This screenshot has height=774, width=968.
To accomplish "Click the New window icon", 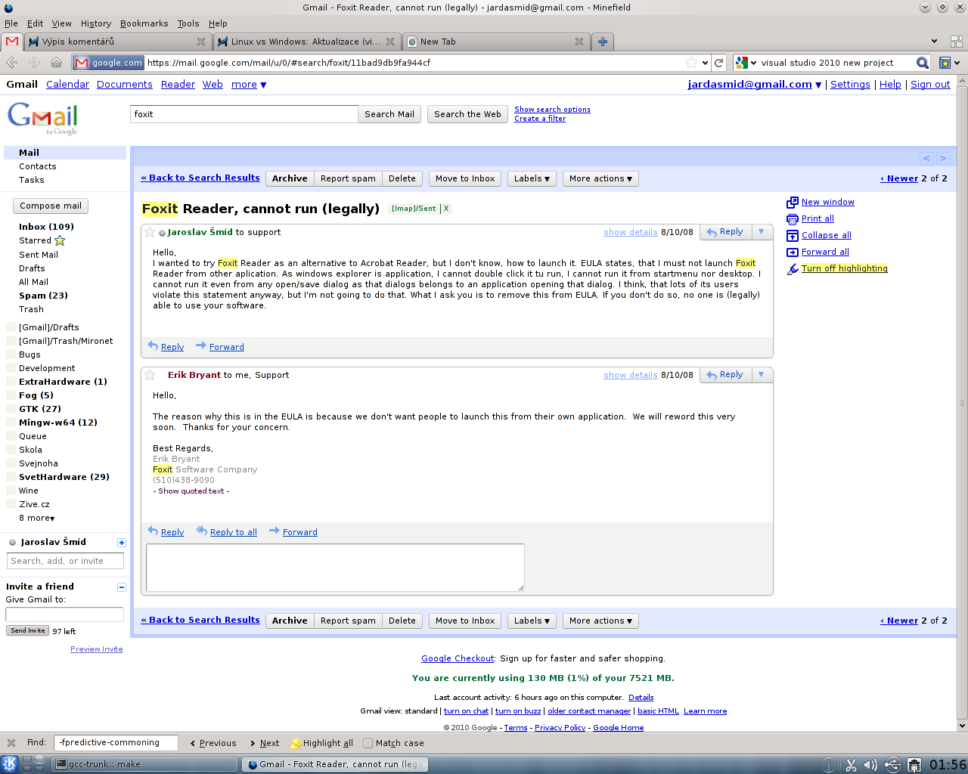I will point(793,202).
